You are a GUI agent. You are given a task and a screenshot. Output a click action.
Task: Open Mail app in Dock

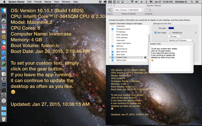[4, 26]
